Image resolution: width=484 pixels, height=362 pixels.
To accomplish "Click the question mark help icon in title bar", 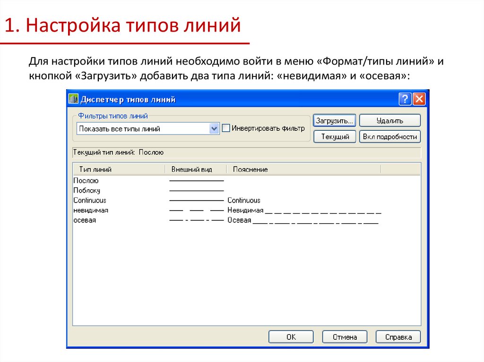I will coord(405,99).
